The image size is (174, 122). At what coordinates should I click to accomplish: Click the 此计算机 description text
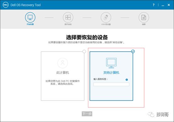tap(63, 82)
